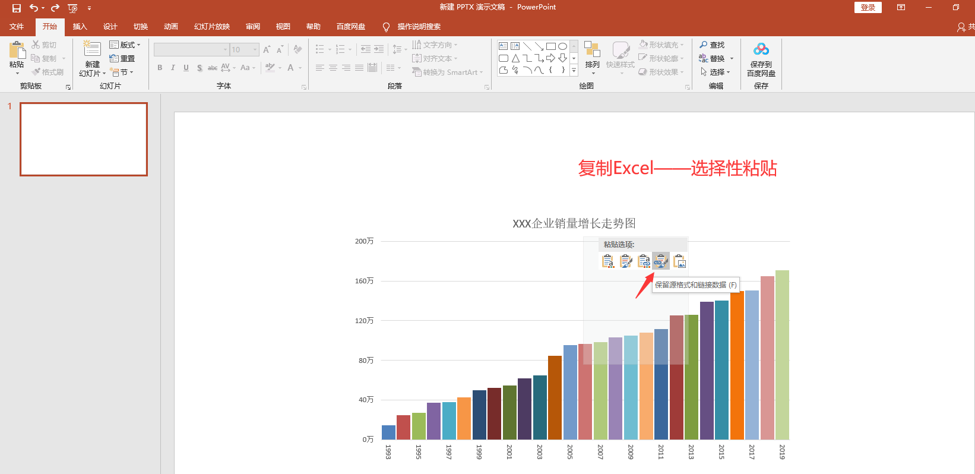Expand the shapes gallery more arrow
This screenshot has width=975, height=474.
click(x=574, y=70)
